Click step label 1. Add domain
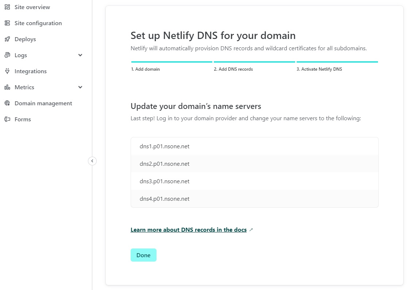 [x=145, y=69]
